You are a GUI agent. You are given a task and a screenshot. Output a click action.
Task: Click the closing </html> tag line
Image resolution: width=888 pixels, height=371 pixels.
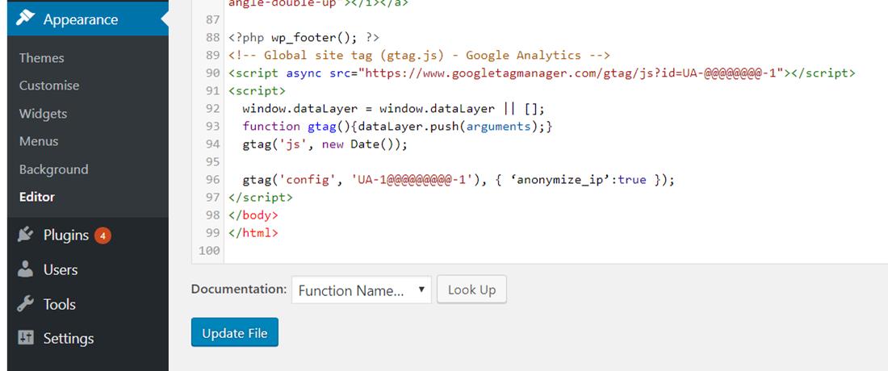click(x=253, y=232)
